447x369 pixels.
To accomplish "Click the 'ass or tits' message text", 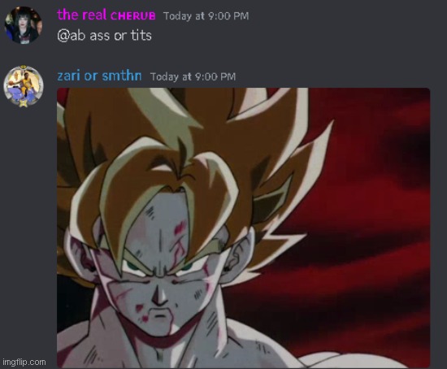I will (x=120, y=36).
